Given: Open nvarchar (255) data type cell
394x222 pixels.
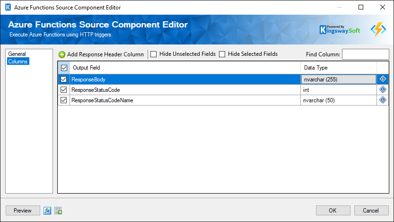Looking at the screenshot, I should click(x=339, y=80).
